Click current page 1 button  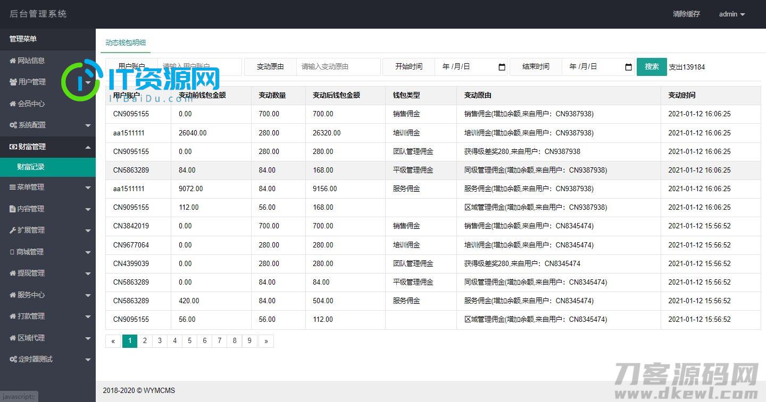point(130,341)
